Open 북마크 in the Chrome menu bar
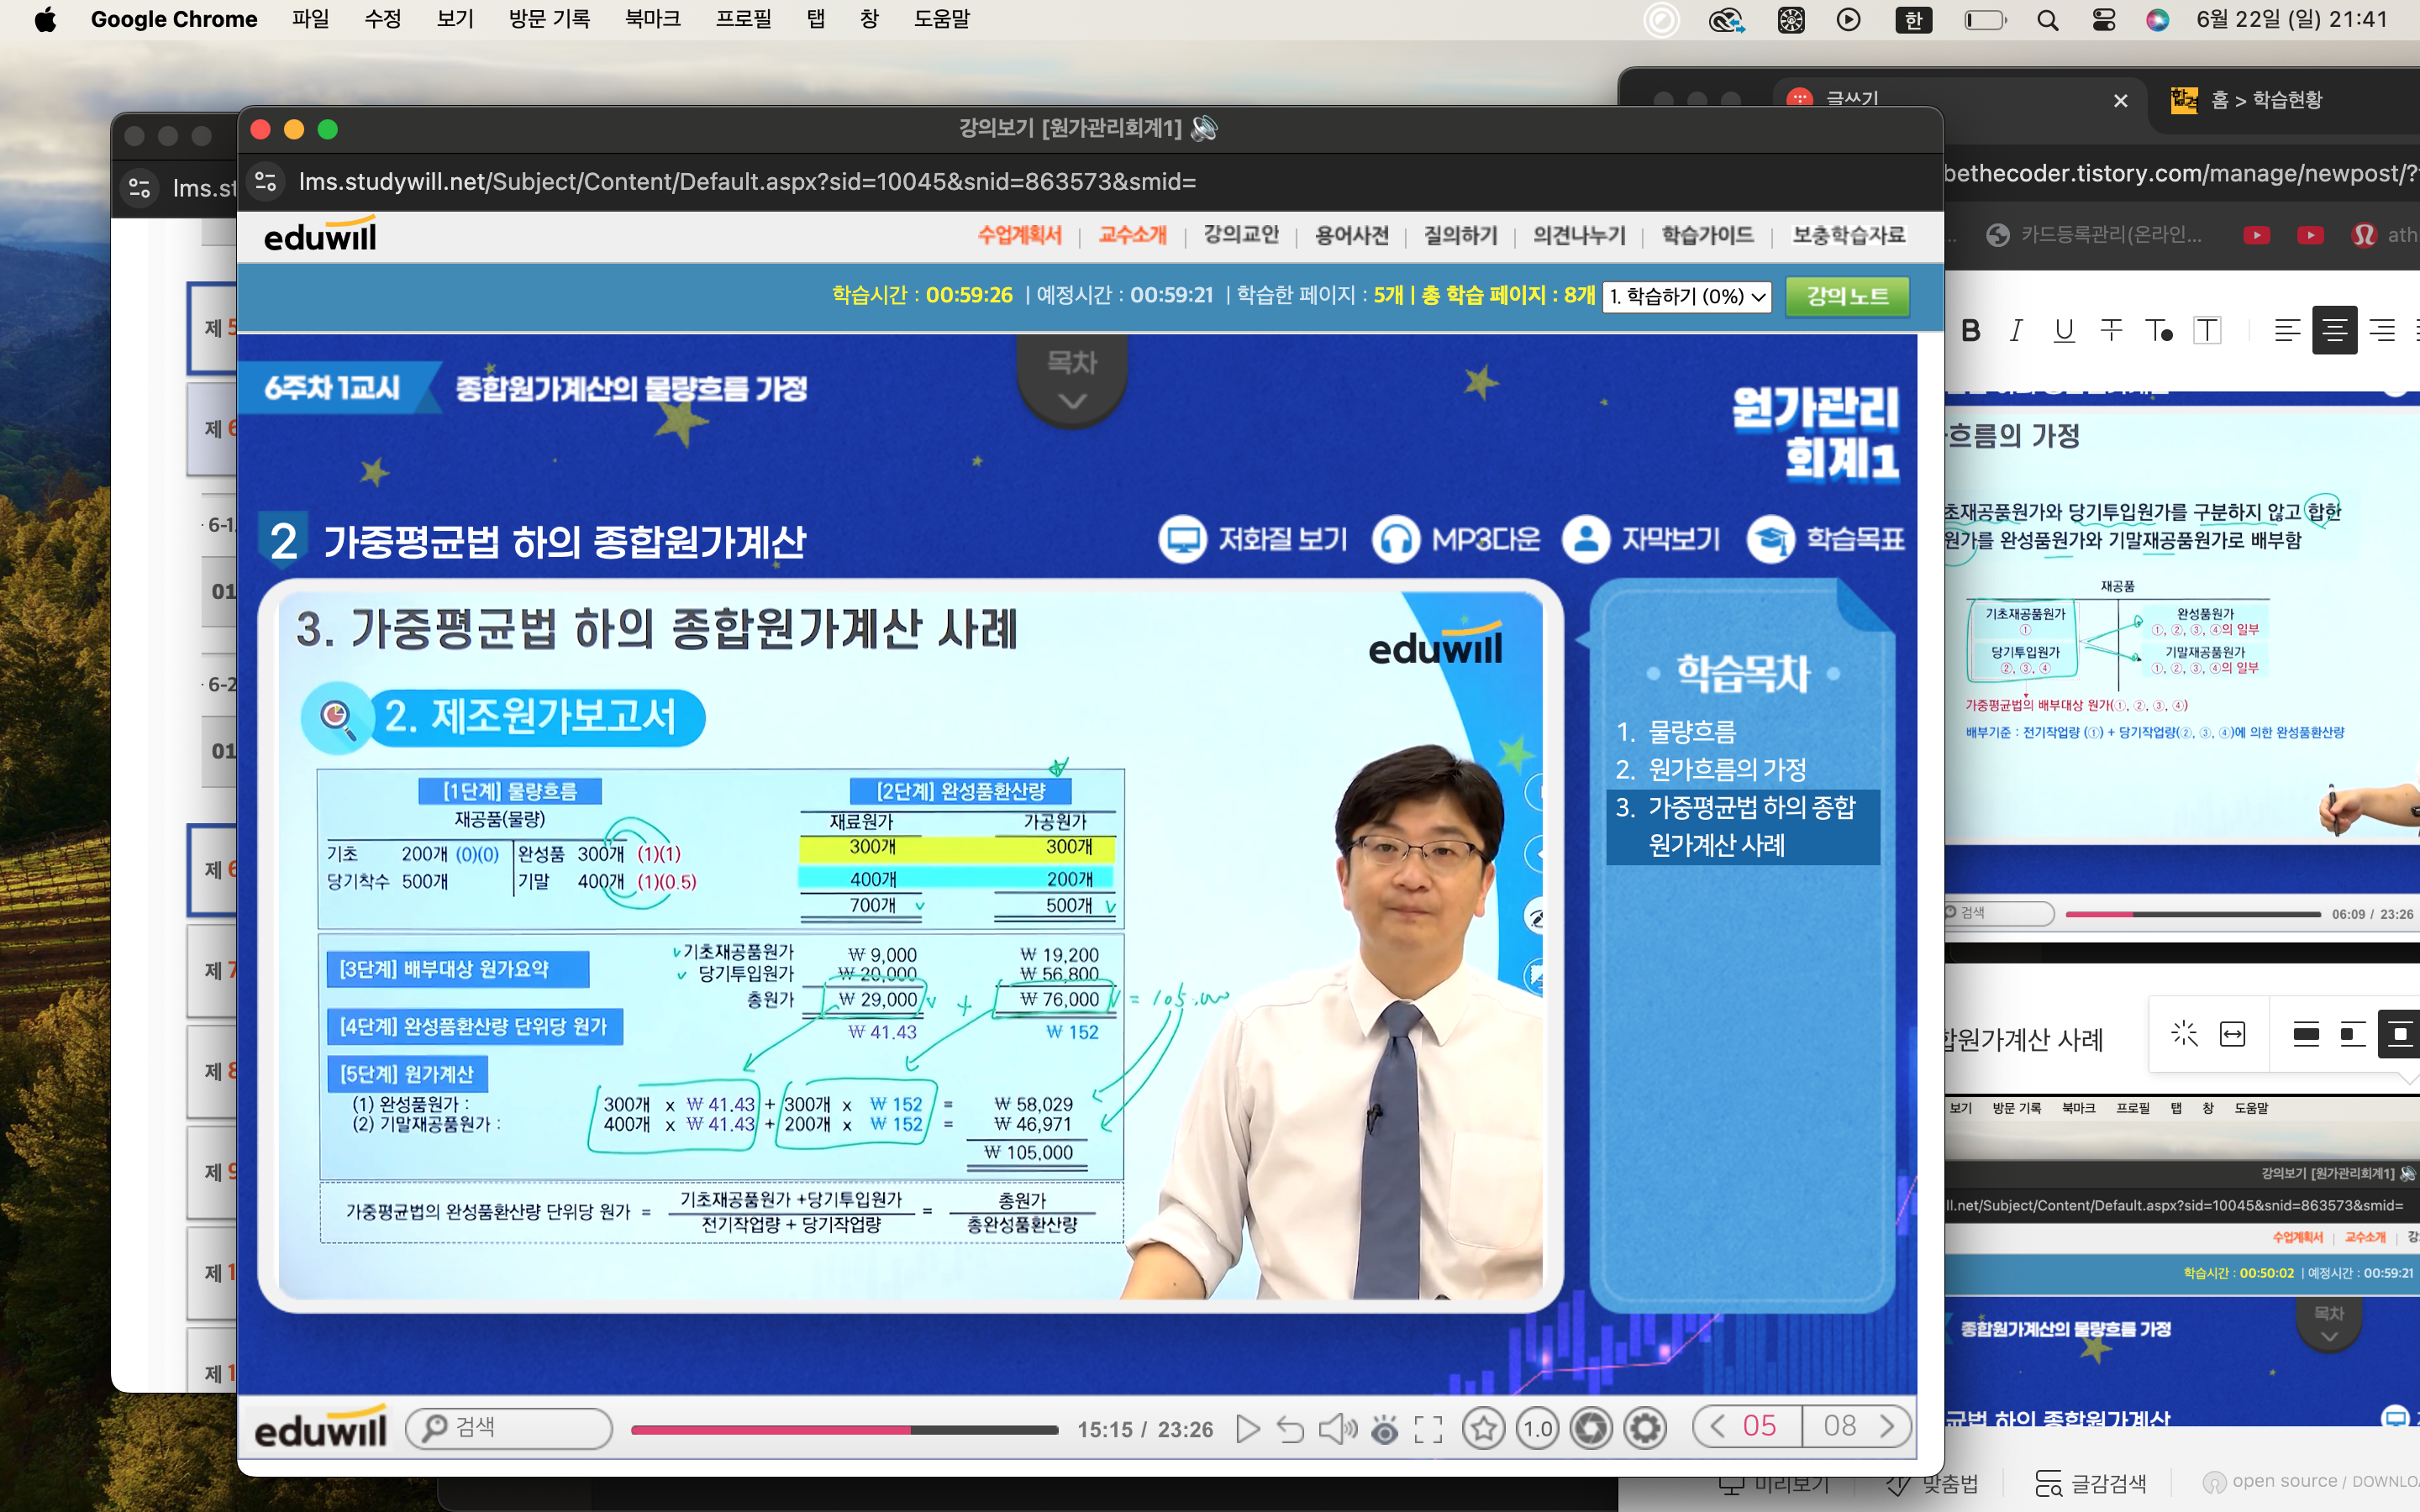Image resolution: width=2420 pixels, height=1512 pixels. 652,19
